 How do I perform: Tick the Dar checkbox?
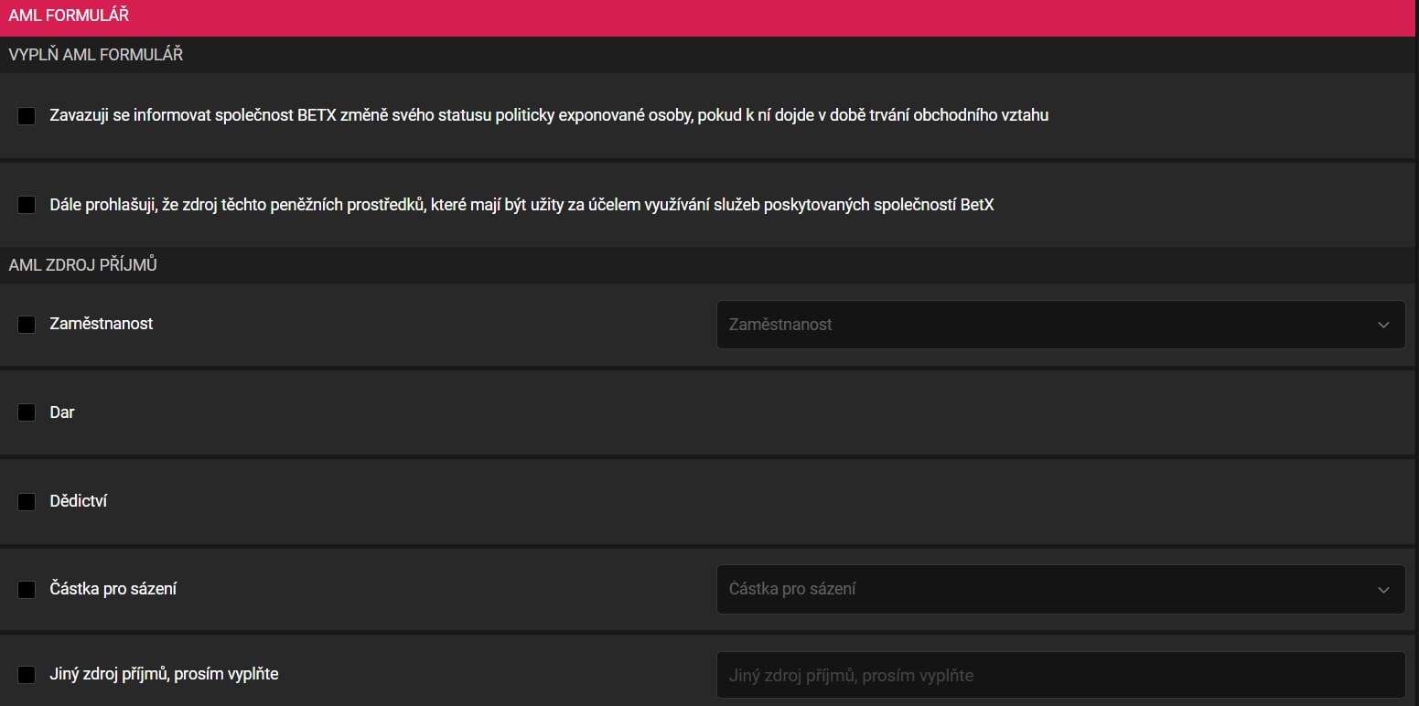[27, 412]
